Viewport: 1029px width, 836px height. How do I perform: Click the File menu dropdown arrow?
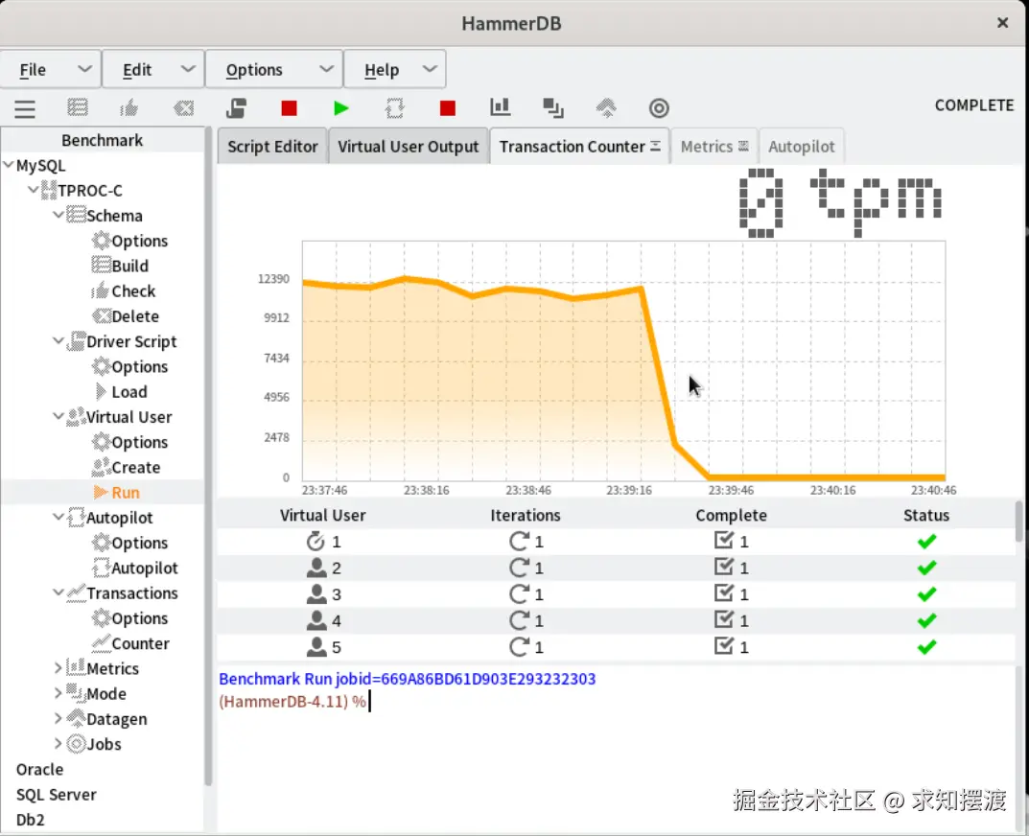coord(84,69)
